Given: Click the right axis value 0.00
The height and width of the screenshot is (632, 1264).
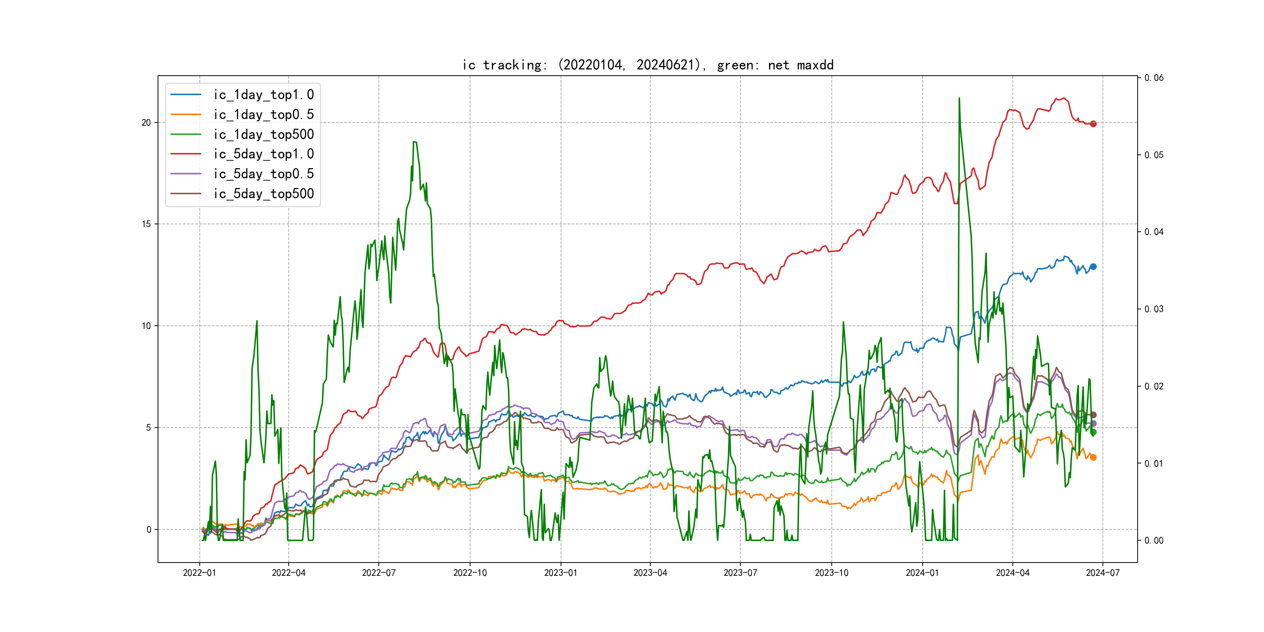Looking at the screenshot, I should pyautogui.click(x=1154, y=540).
